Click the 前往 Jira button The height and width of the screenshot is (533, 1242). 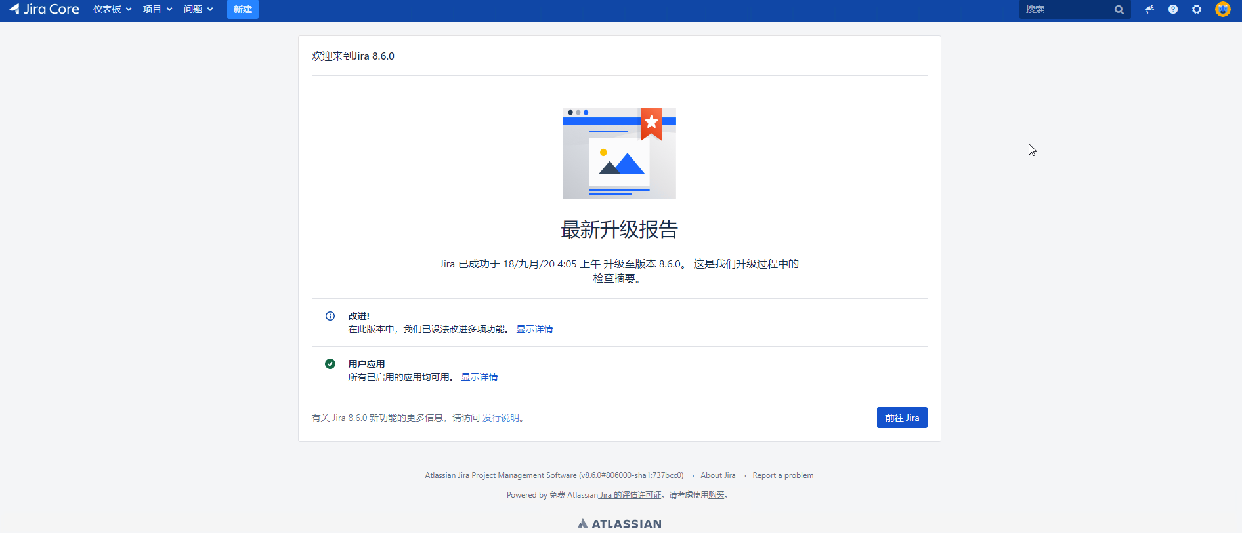(902, 418)
